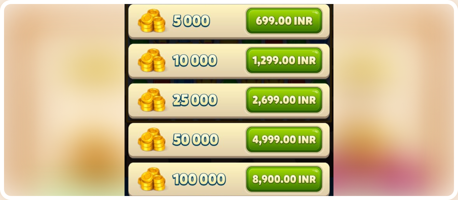This screenshot has width=458, height=200.
Task: Click the 8,900.00 INR green button
Action: pyautogui.click(x=284, y=179)
